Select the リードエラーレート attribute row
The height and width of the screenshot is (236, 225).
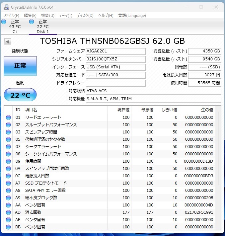click(110, 118)
